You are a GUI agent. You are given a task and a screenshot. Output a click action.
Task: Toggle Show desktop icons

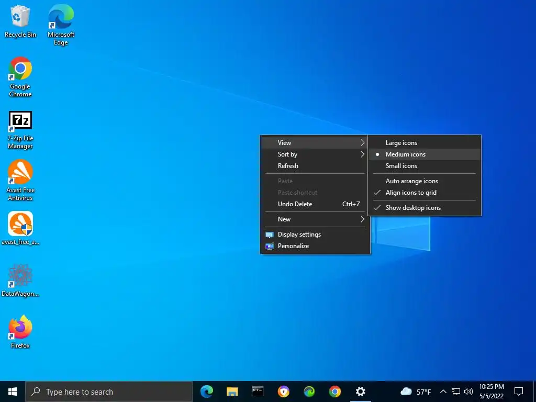[425, 208]
